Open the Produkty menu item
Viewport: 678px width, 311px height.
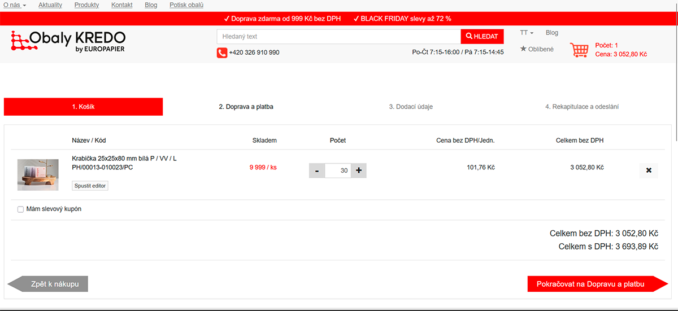pyautogui.click(x=86, y=5)
